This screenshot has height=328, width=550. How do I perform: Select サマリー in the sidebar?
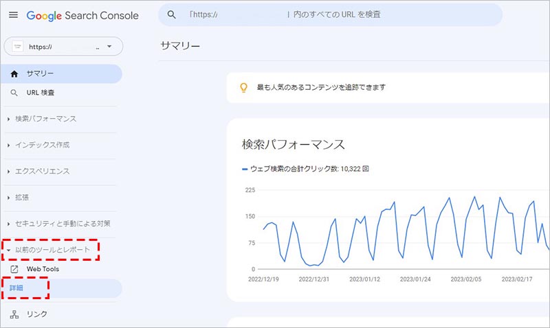pos(40,73)
